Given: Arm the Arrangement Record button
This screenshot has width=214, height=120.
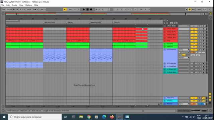Looking at the screenshot, I should (91, 9).
